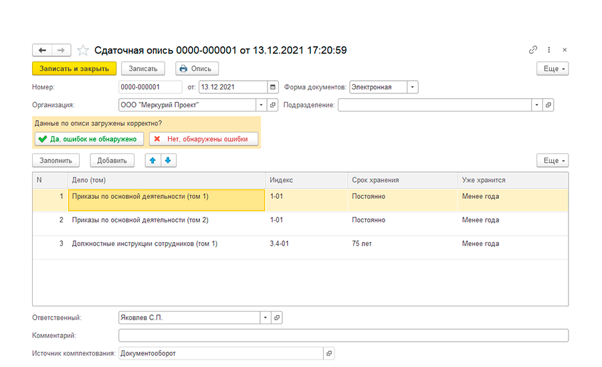
Task: Open Ответственный record via its open icon
Action: click(x=277, y=318)
